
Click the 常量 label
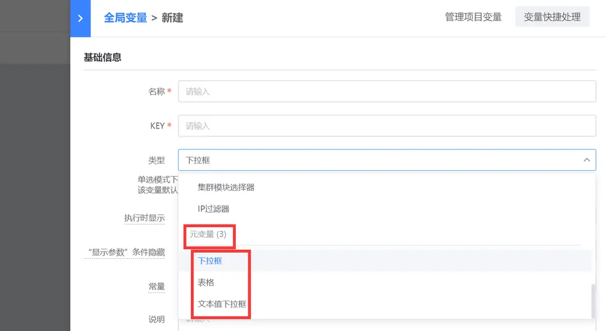tap(157, 286)
